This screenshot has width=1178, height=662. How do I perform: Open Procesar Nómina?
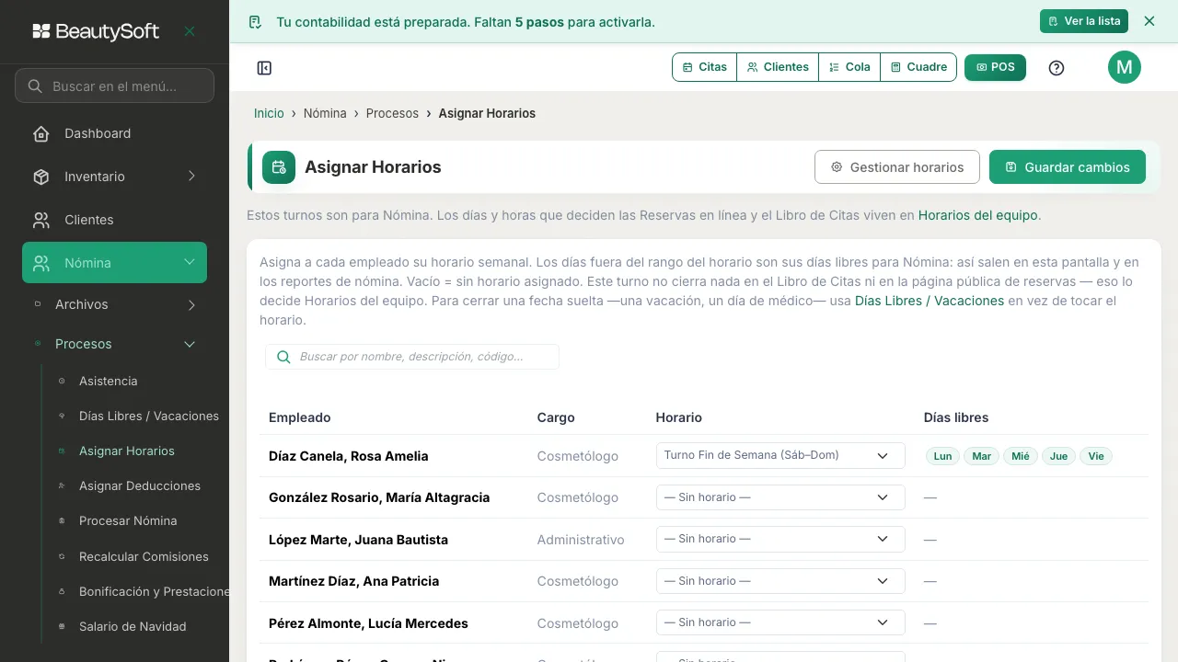pyautogui.click(x=126, y=520)
